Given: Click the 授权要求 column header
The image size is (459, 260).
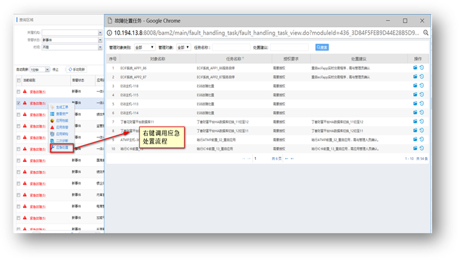Looking at the screenshot, I should point(291,59).
